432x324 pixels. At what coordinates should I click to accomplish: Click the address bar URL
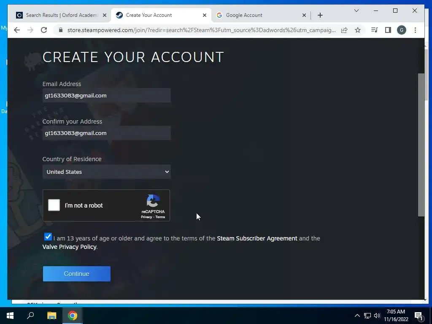(x=201, y=30)
